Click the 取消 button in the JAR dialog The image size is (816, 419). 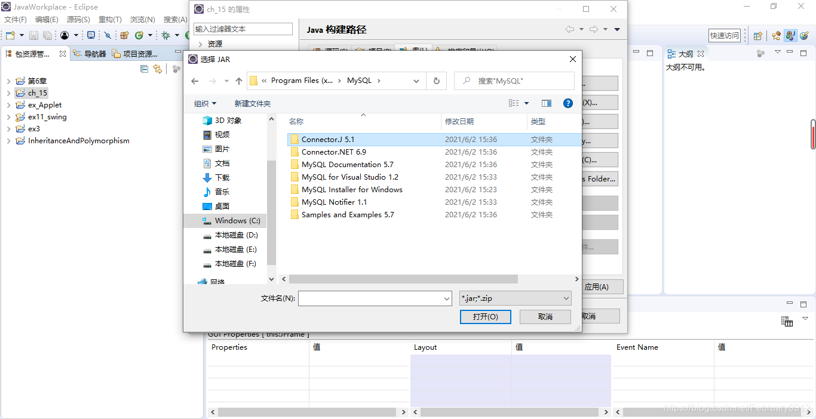pos(545,316)
